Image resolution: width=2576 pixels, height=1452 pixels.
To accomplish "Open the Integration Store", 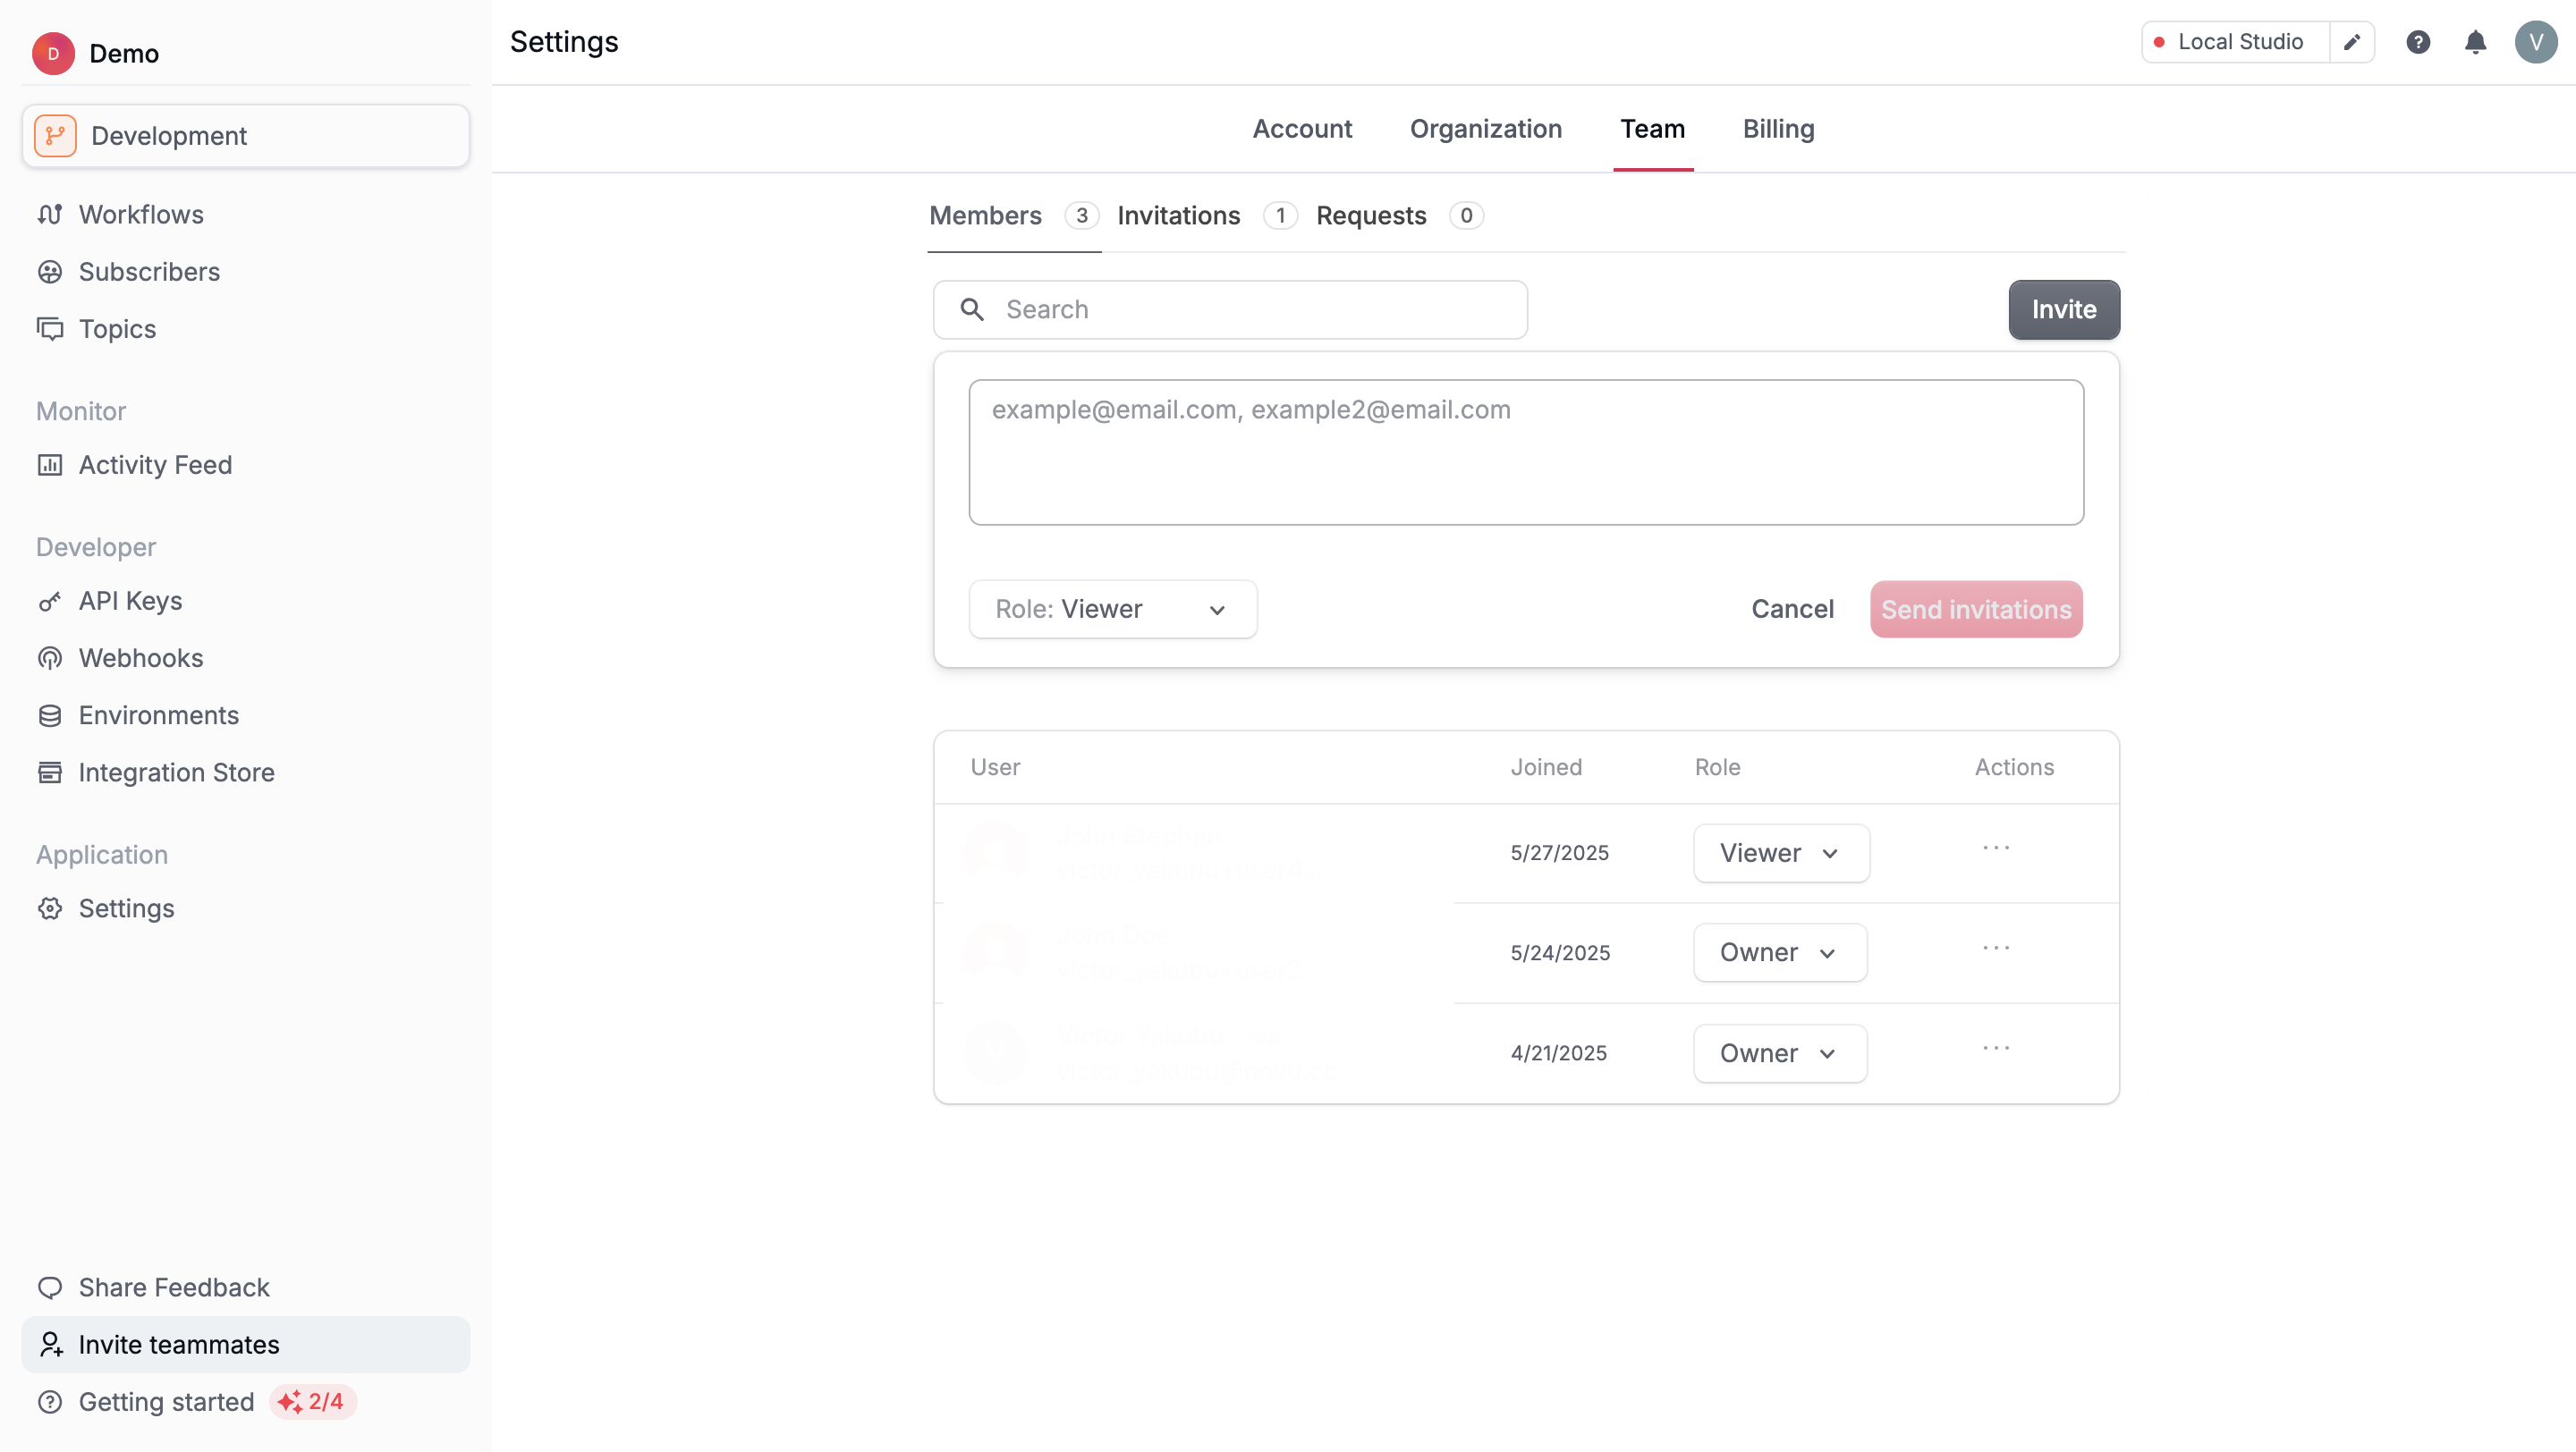I will click(177, 772).
